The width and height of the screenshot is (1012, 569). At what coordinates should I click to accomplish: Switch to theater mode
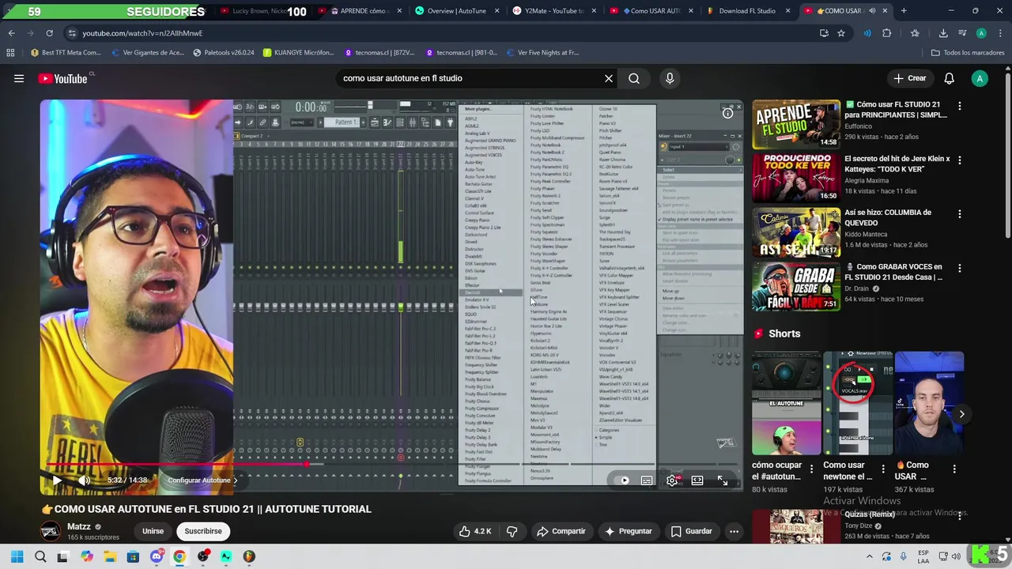tap(697, 480)
